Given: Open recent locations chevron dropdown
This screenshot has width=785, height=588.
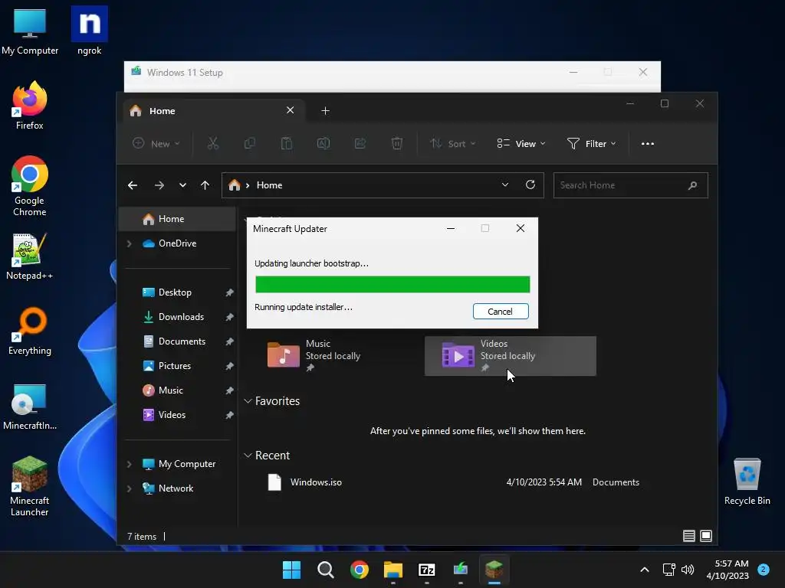Looking at the screenshot, I should point(182,185).
